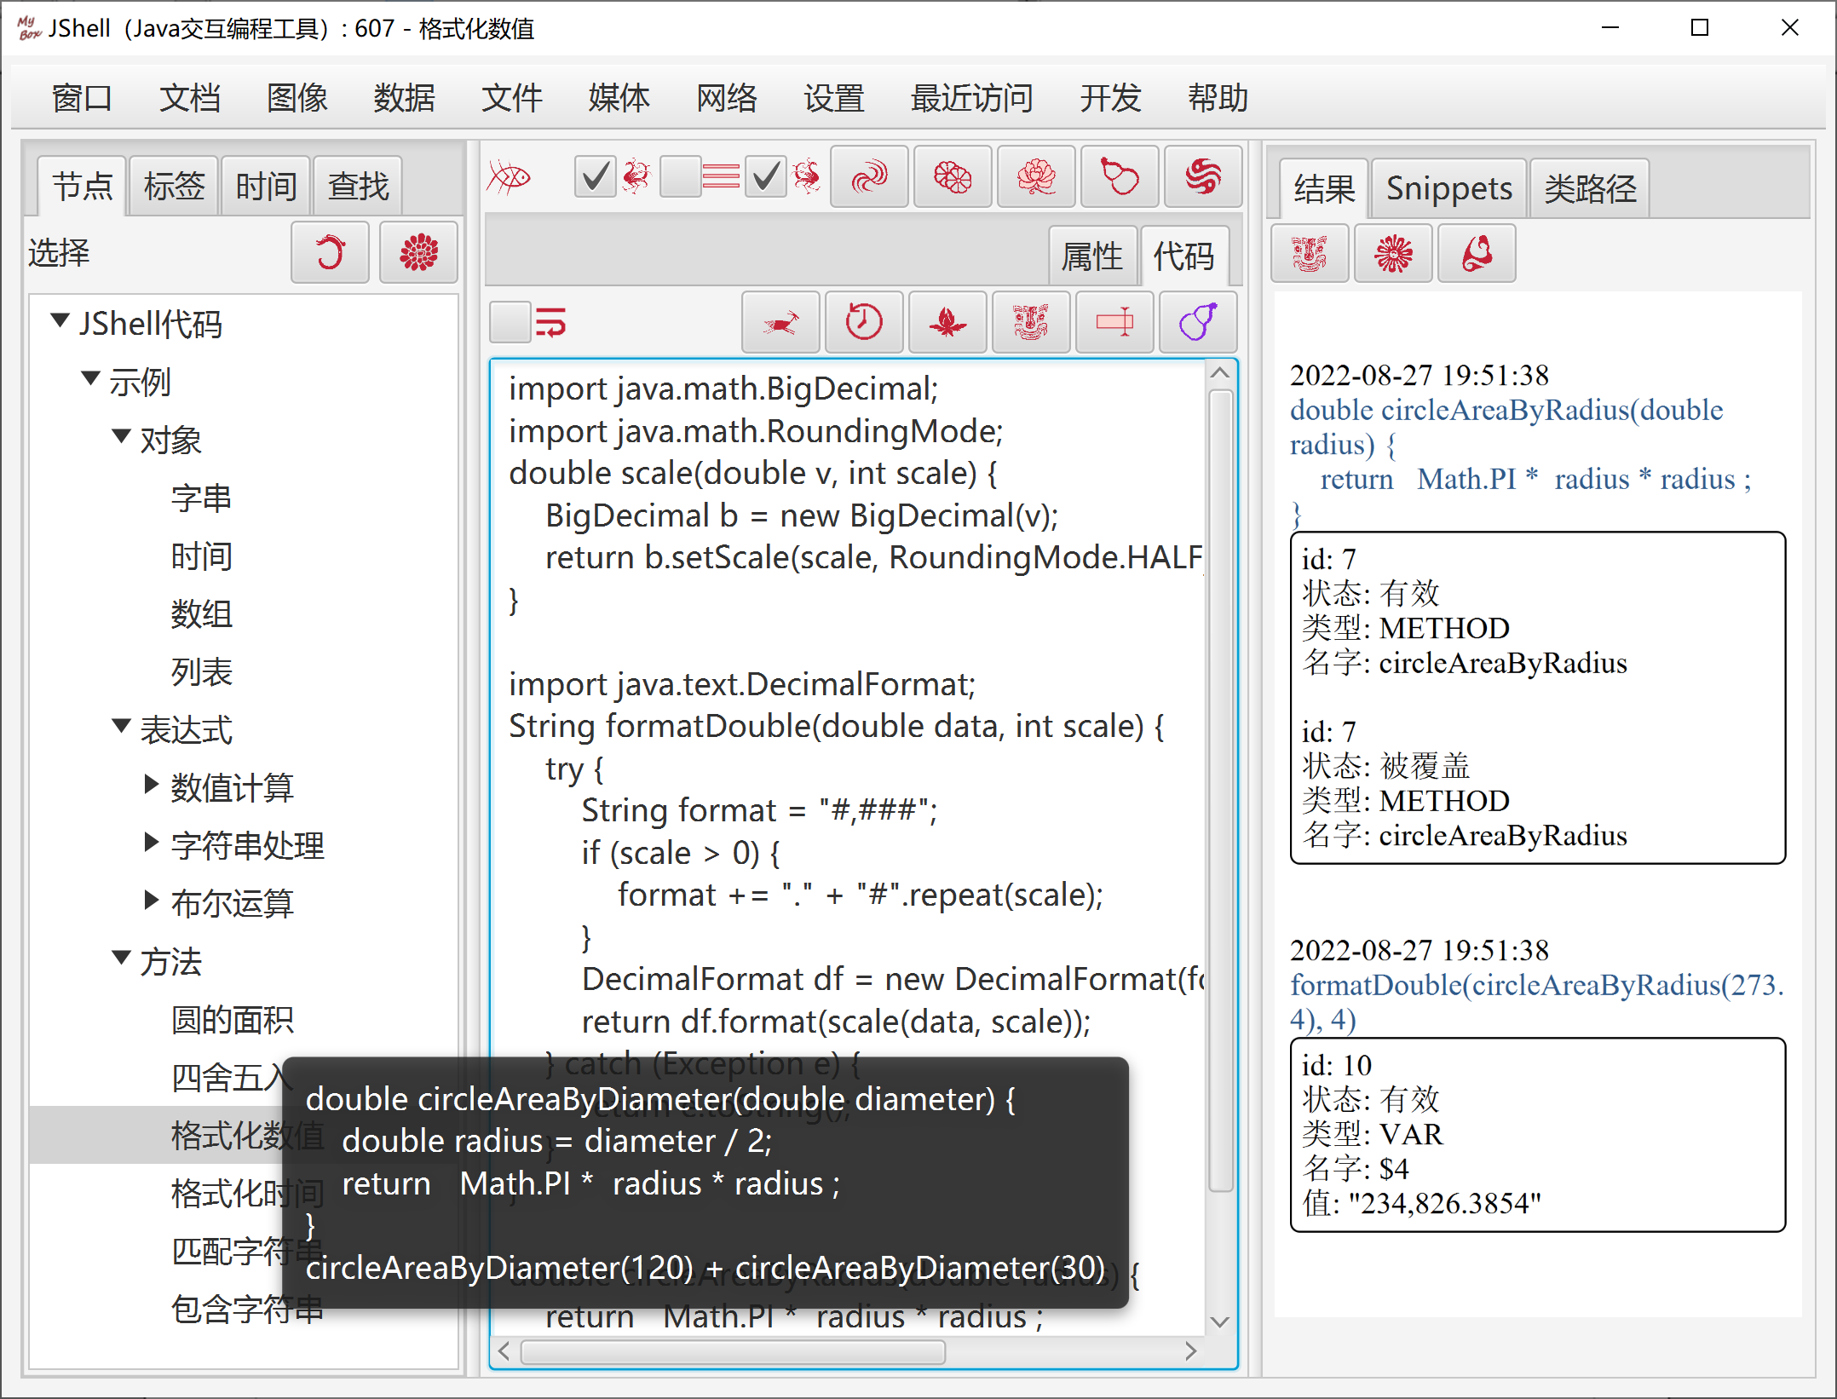Click the code editor vertical scrollbar thumb
1837x1399 pixels.
click(x=1220, y=791)
